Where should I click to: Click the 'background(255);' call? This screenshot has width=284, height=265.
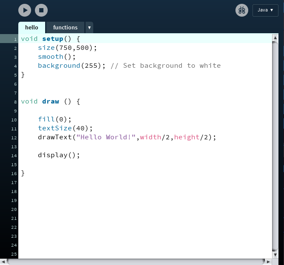pos(72,66)
